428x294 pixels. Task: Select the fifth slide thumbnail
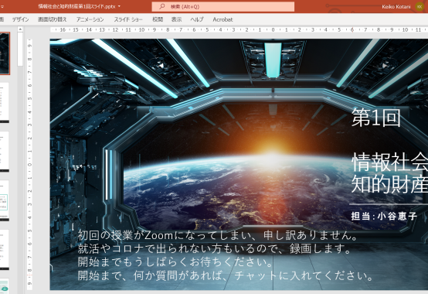tap(5, 249)
